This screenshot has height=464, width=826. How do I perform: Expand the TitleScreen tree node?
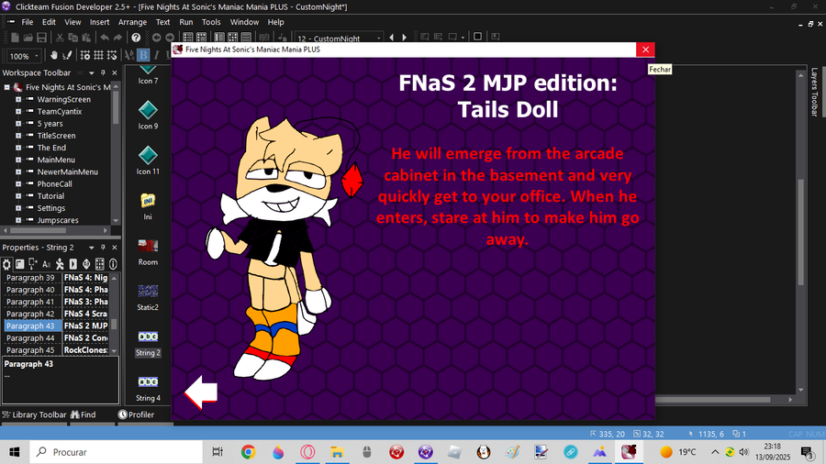point(18,136)
